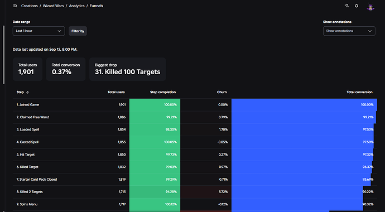Collapse the sidebar navigation menu icon
The width and height of the screenshot is (385, 212).
(x=15, y=6)
